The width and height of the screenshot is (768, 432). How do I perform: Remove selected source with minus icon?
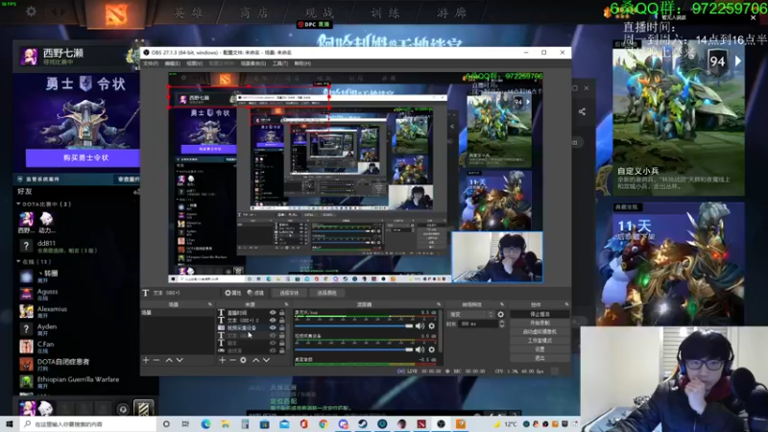(232, 360)
